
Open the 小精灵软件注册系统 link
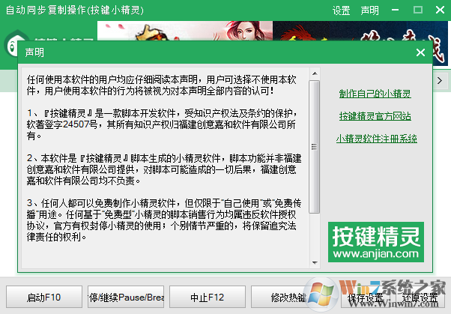coord(377,139)
